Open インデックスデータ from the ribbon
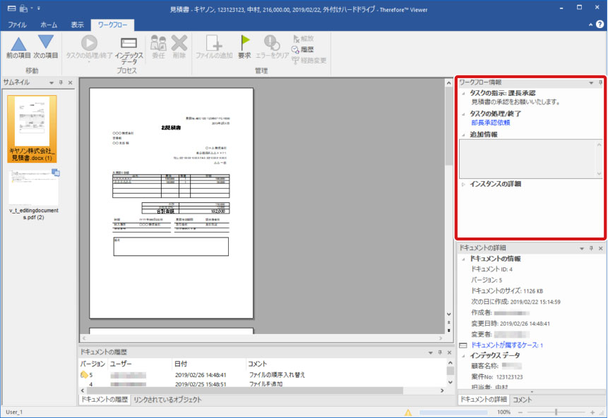Image resolution: width=608 pixels, height=418 pixels. 129,48
